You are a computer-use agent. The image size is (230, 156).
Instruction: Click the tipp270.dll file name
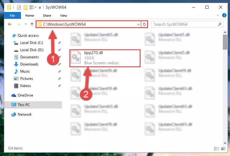coord(93,53)
